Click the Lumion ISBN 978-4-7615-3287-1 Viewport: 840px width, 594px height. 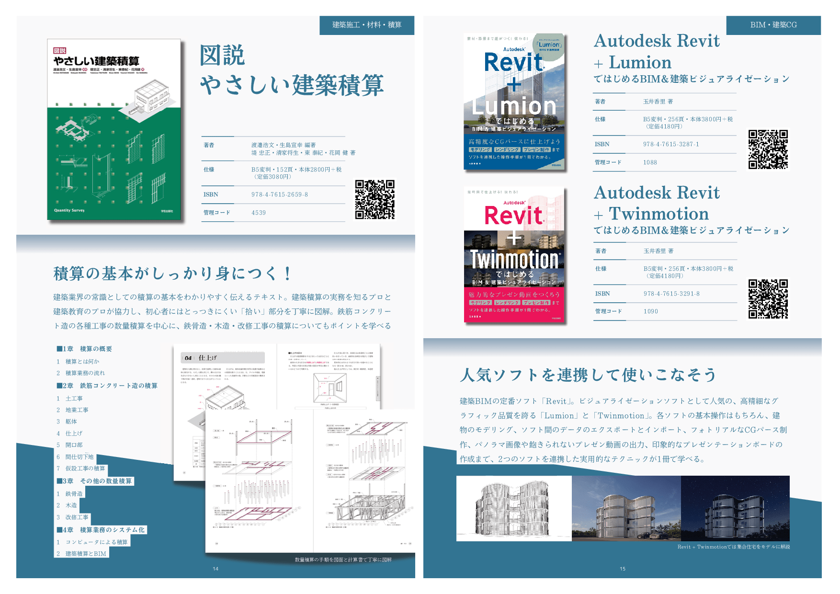point(671,144)
